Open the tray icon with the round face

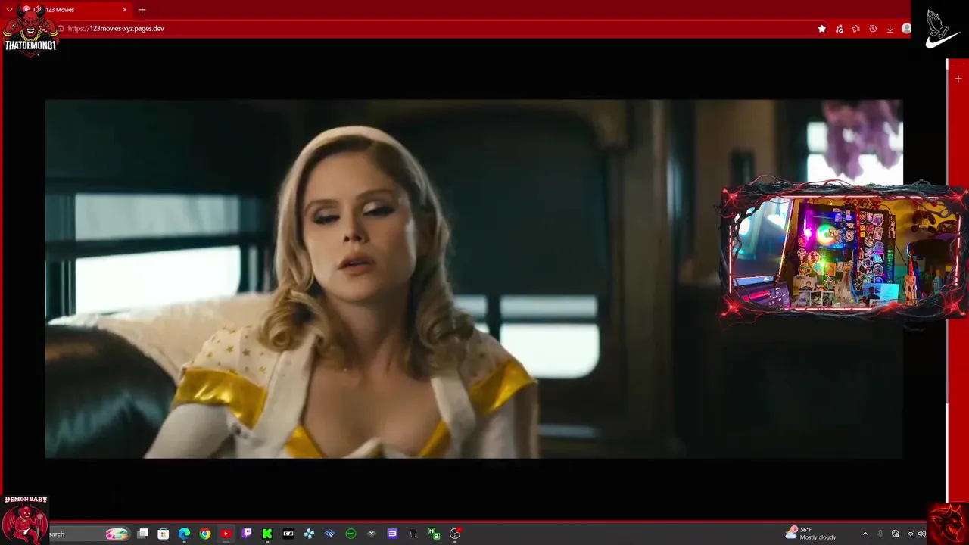[x=896, y=534]
